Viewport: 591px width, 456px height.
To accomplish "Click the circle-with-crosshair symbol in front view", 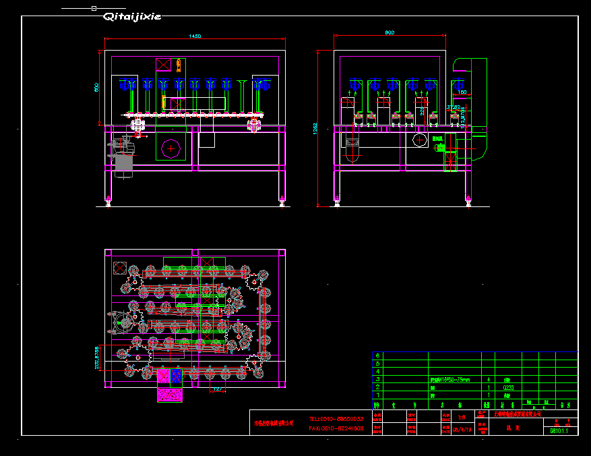I will click(170, 148).
